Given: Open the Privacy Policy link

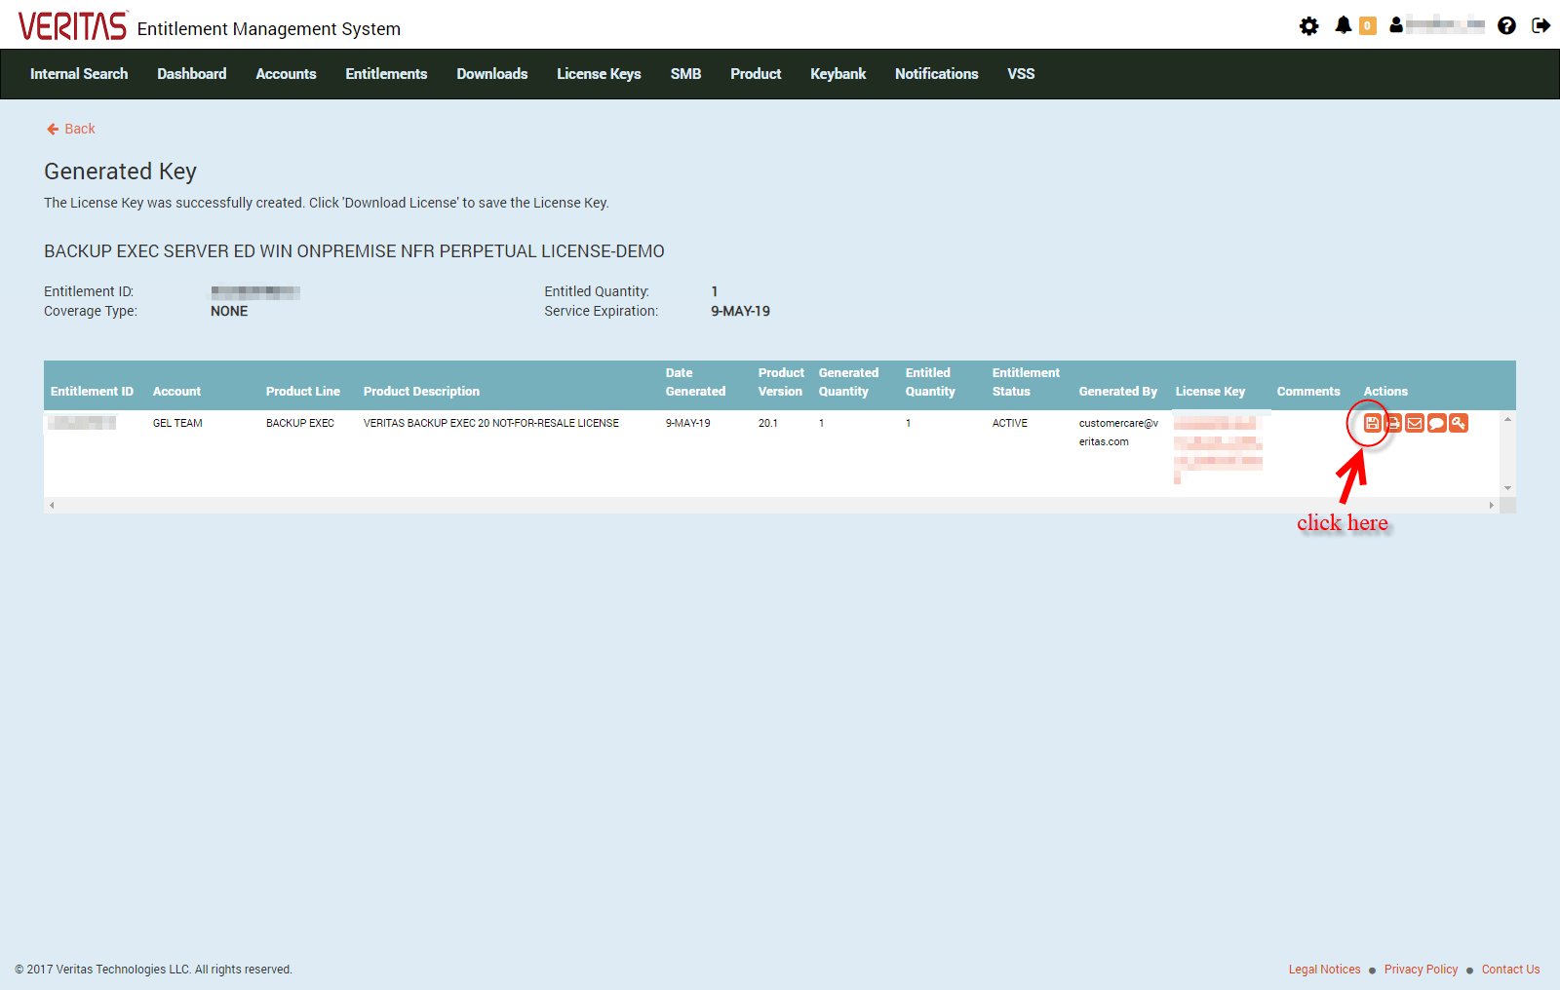Looking at the screenshot, I should (x=1421, y=970).
